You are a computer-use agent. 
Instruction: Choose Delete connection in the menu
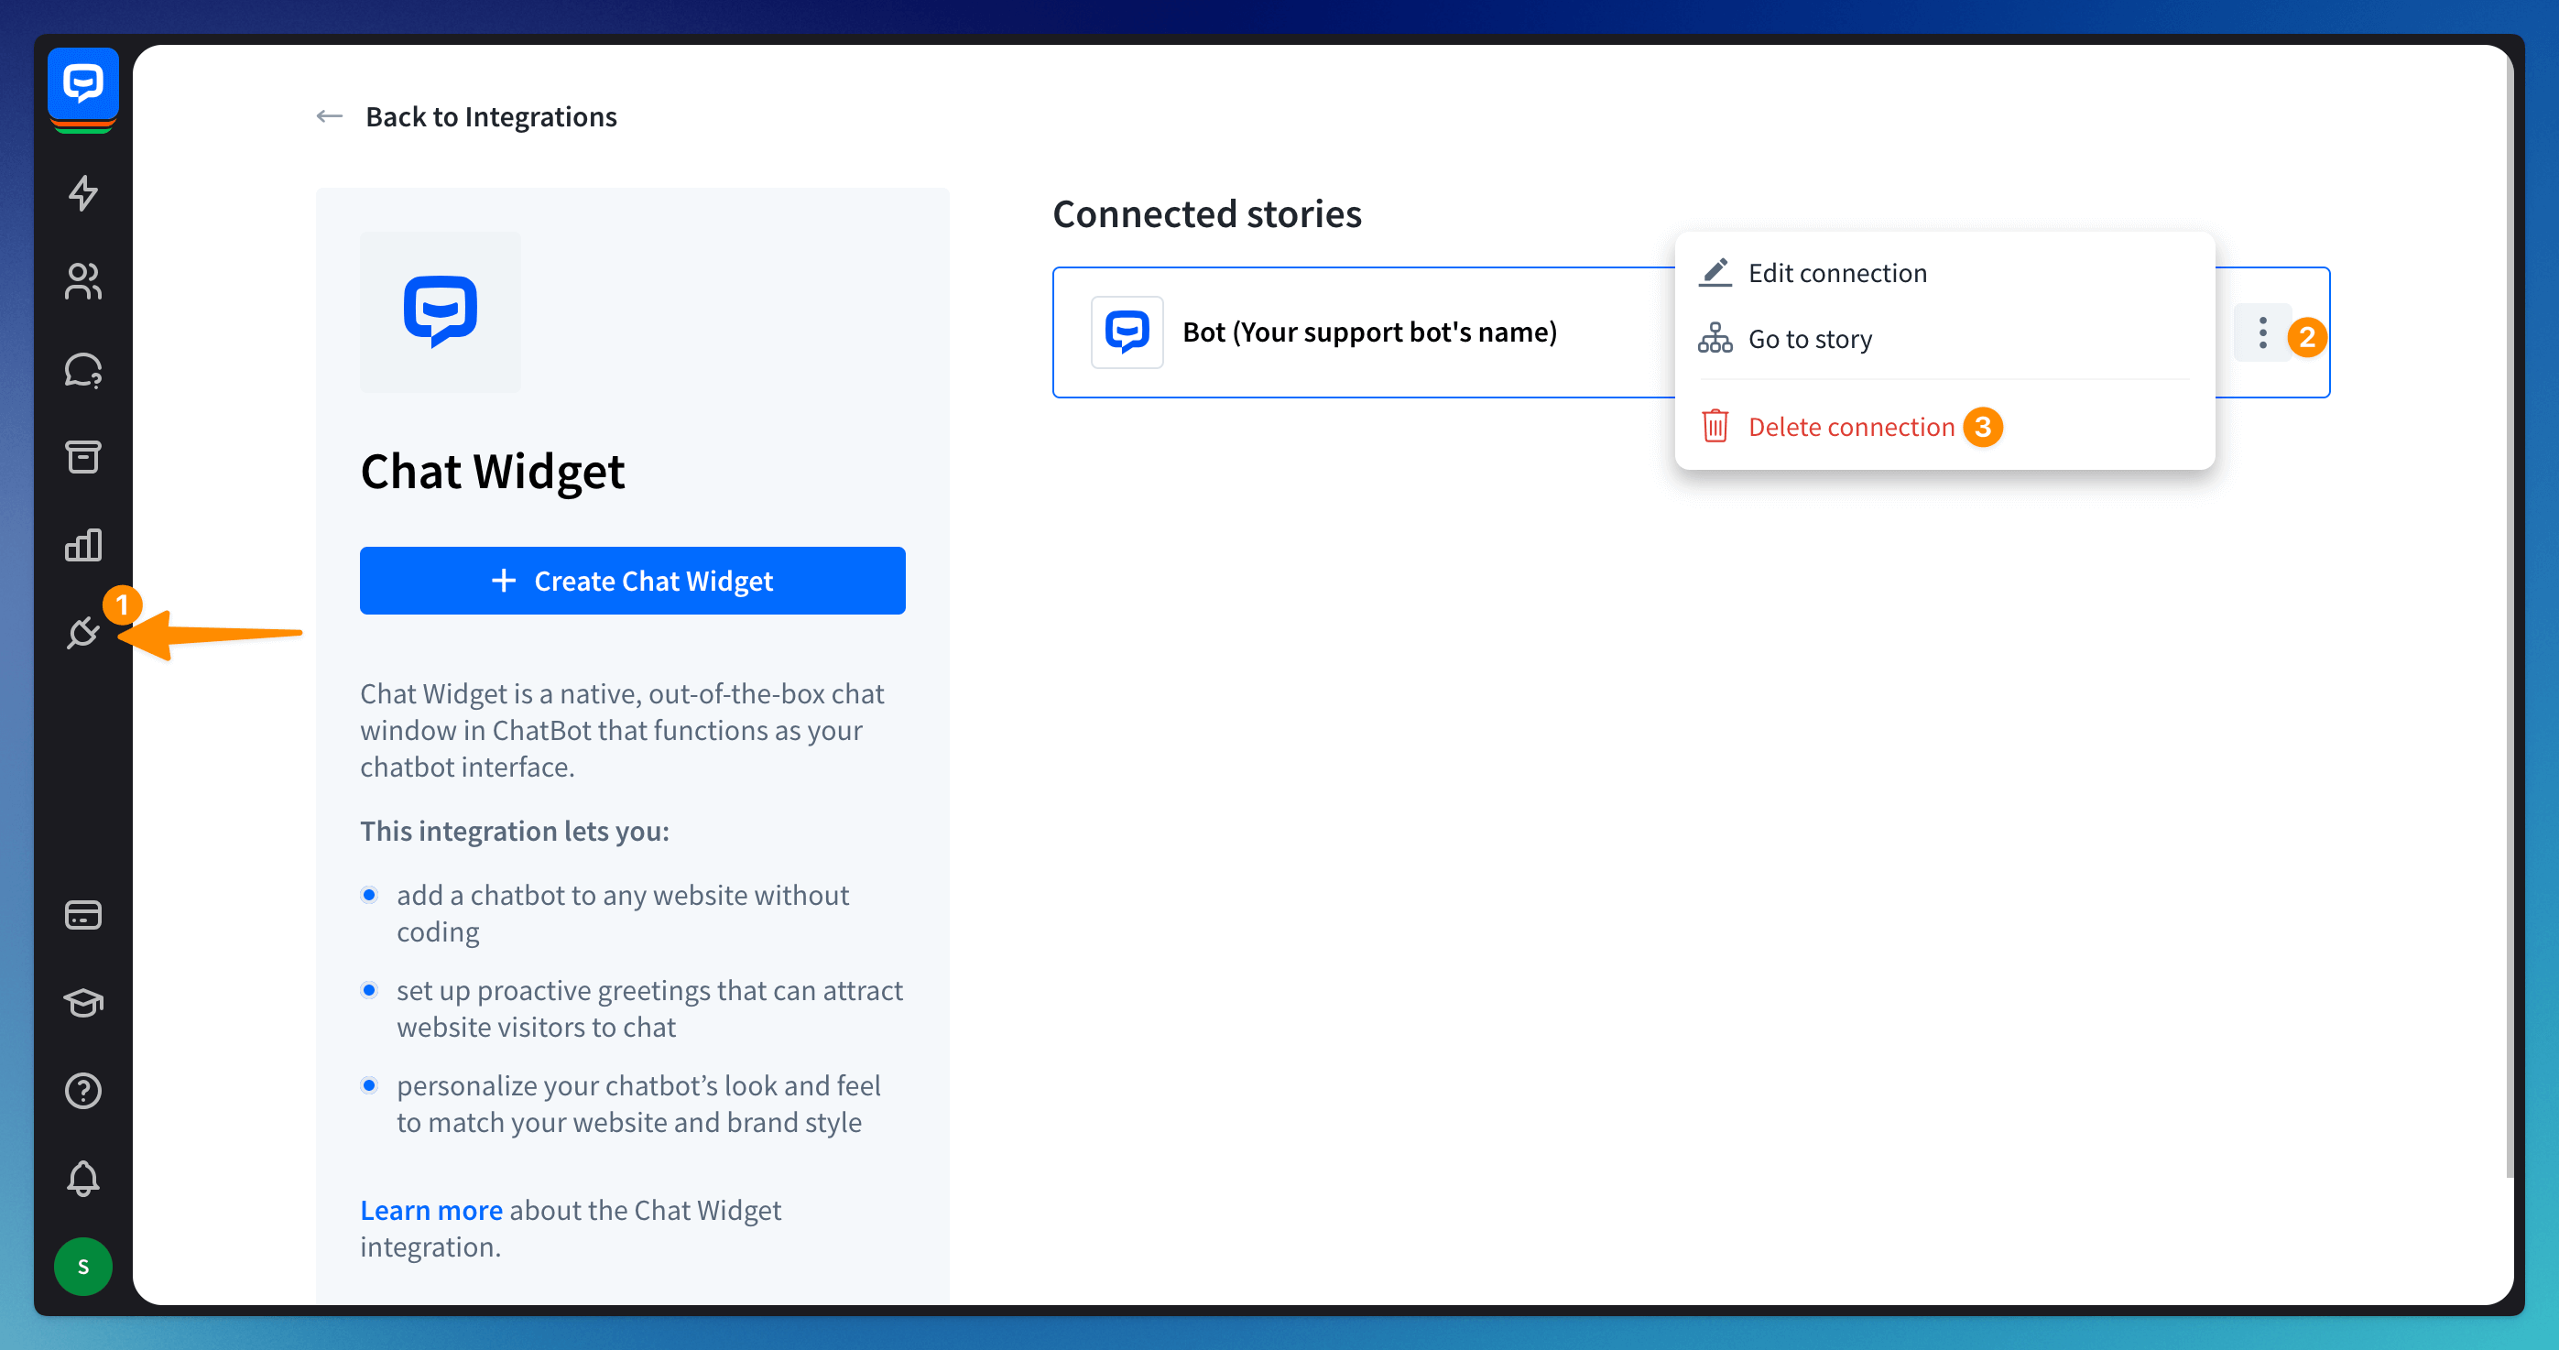click(x=1850, y=427)
